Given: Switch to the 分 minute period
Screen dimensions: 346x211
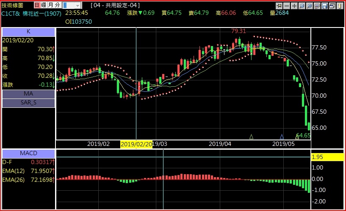Looking at the screenshot, I should (x=57, y=5).
